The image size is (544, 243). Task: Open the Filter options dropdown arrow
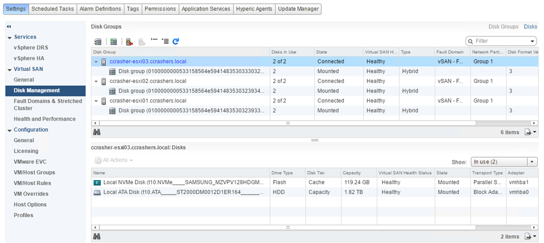533,41
